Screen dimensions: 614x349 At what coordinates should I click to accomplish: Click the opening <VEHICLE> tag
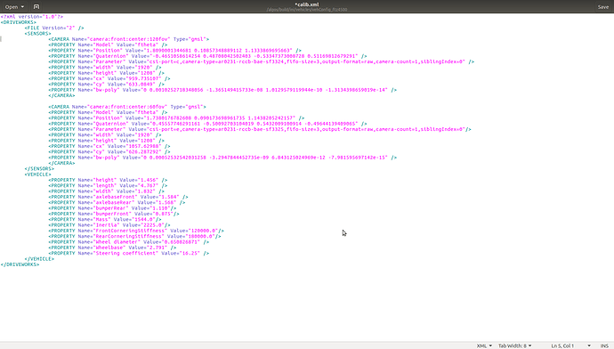point(37,174)
